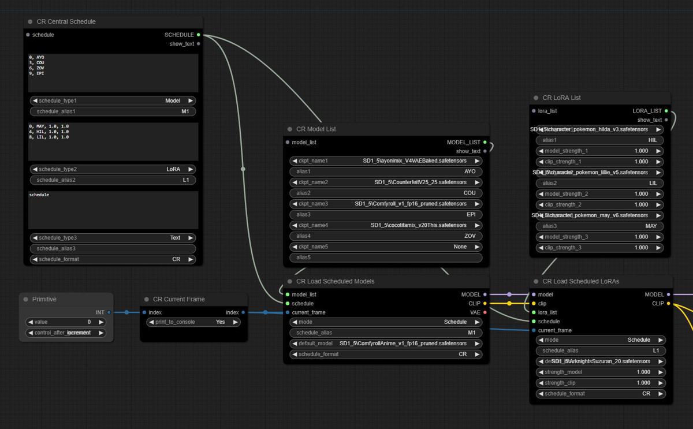Open the control_after_generate increment dropdown
The height and width of the screenshot is (429, 693).
66,333
